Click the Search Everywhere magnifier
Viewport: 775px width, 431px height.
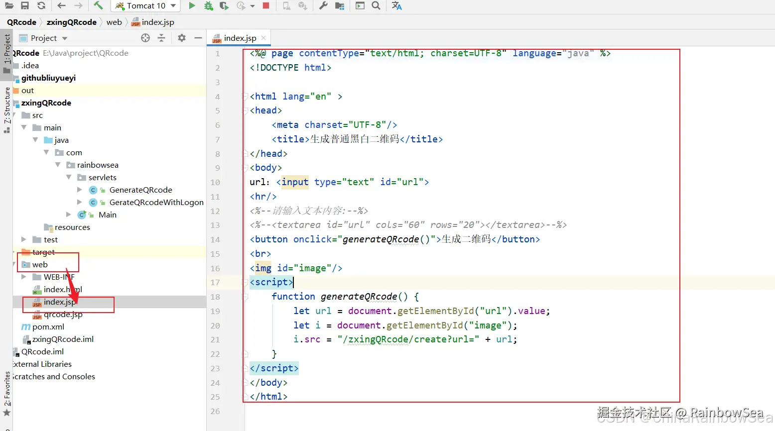(376, 6)
